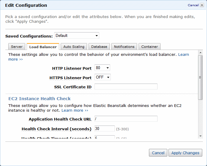Expand the HTTP Listener Port dropdown

102,68
